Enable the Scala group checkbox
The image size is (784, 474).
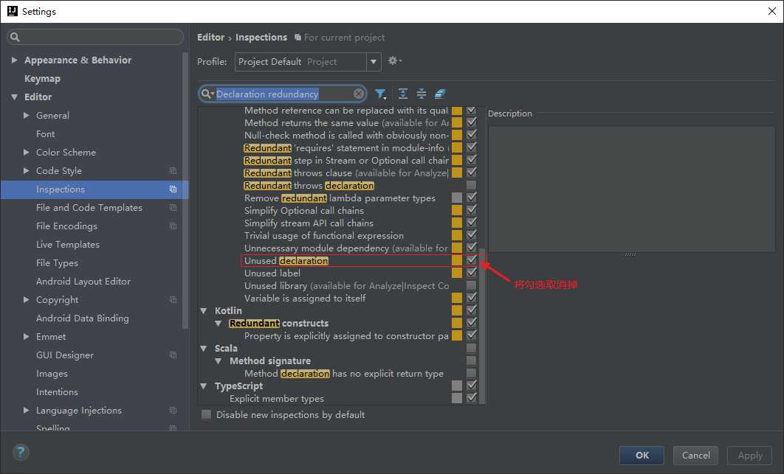(472, 348)
